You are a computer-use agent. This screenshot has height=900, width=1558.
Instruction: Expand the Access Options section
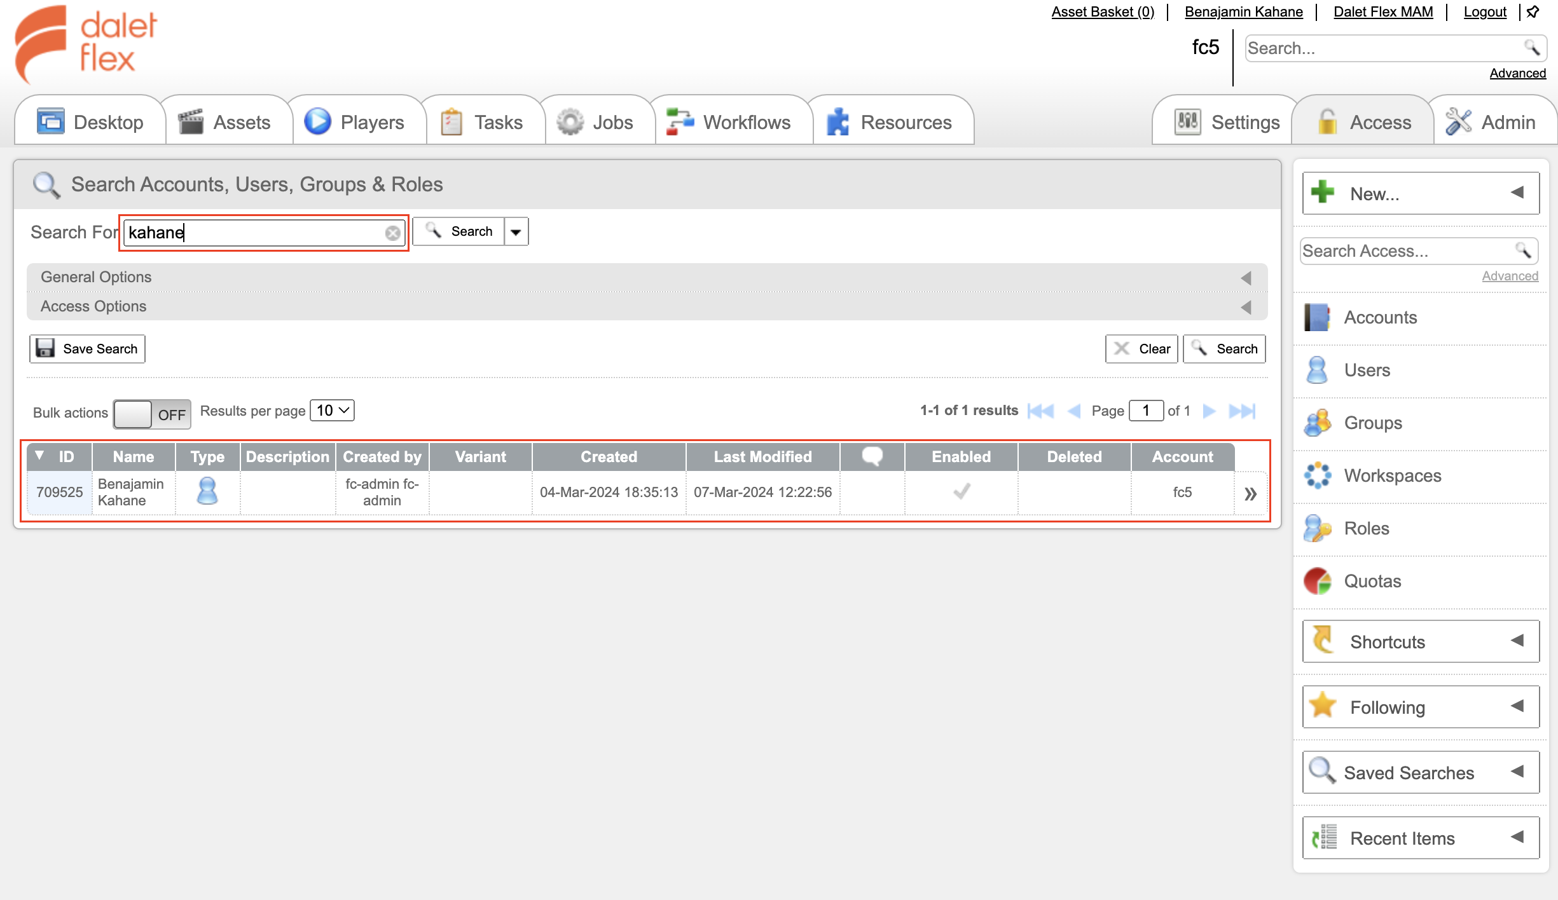pos(647,306)
